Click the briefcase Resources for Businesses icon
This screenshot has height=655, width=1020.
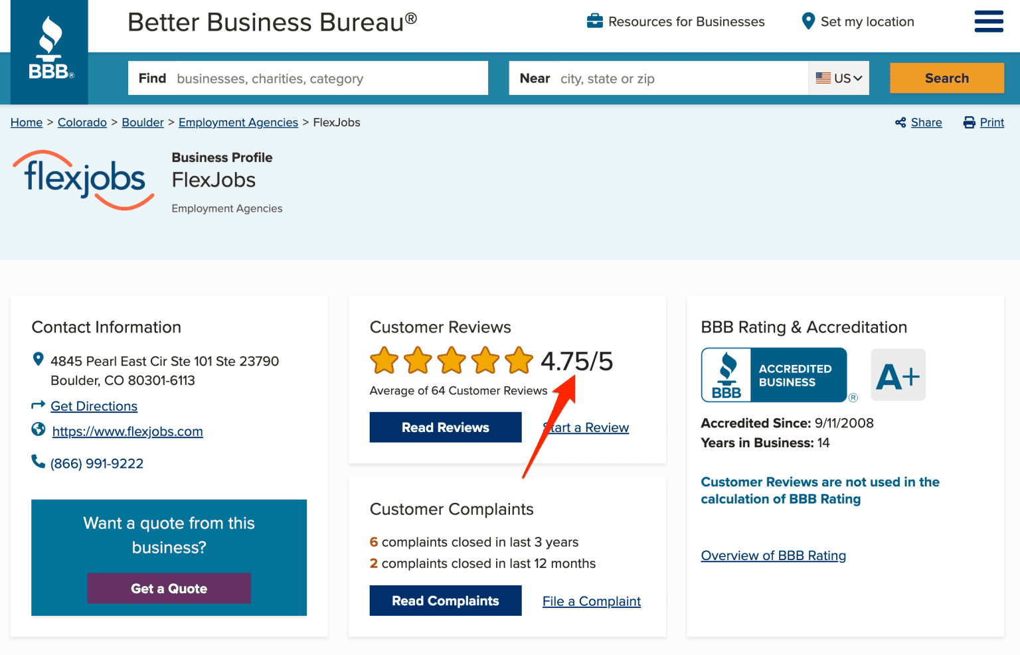point(595,21)
